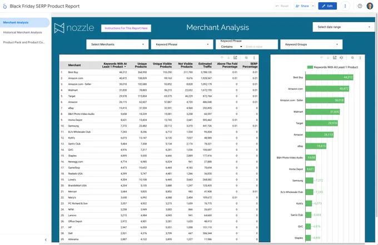
Task: Select the BrandsMart USA table cell
Action: pos(77,185)
